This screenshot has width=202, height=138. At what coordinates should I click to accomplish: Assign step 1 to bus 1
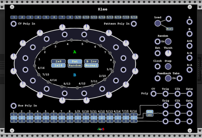[14, 115]
